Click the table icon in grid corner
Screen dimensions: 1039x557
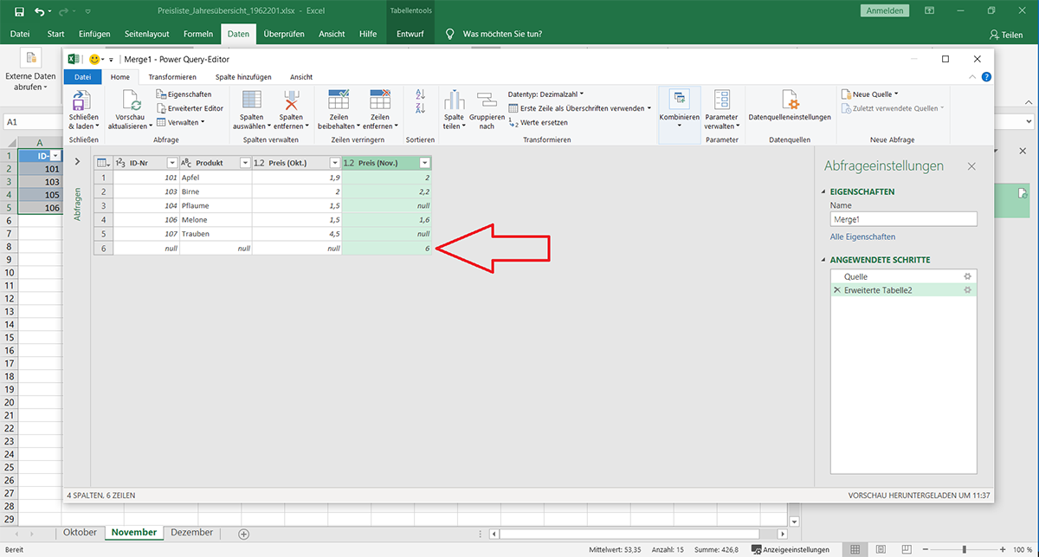pyautogui.click(x=102, y=163)
